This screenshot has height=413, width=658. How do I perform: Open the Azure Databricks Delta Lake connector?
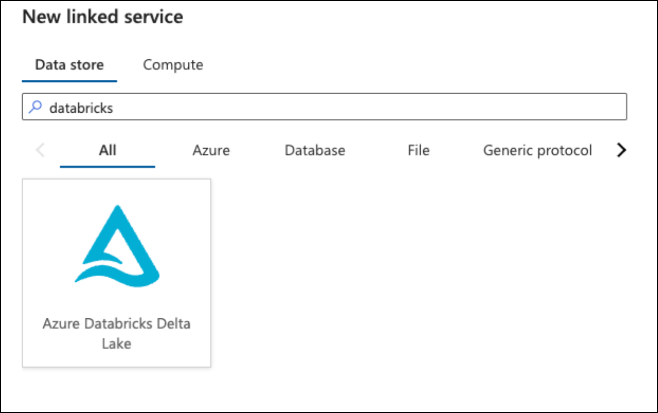point(117,273)
